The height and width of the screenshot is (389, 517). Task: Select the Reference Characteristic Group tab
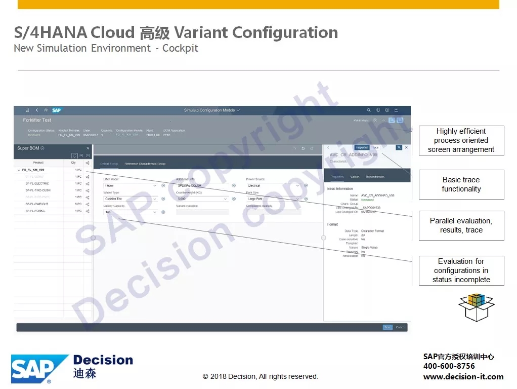[145, 164]
